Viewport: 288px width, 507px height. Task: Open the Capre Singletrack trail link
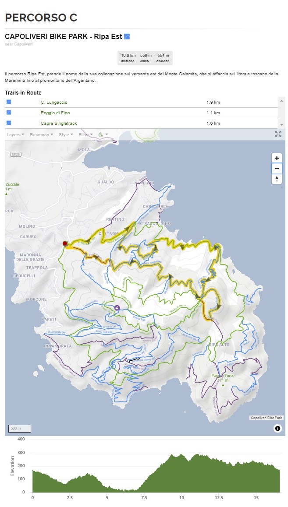click(59, 123)
